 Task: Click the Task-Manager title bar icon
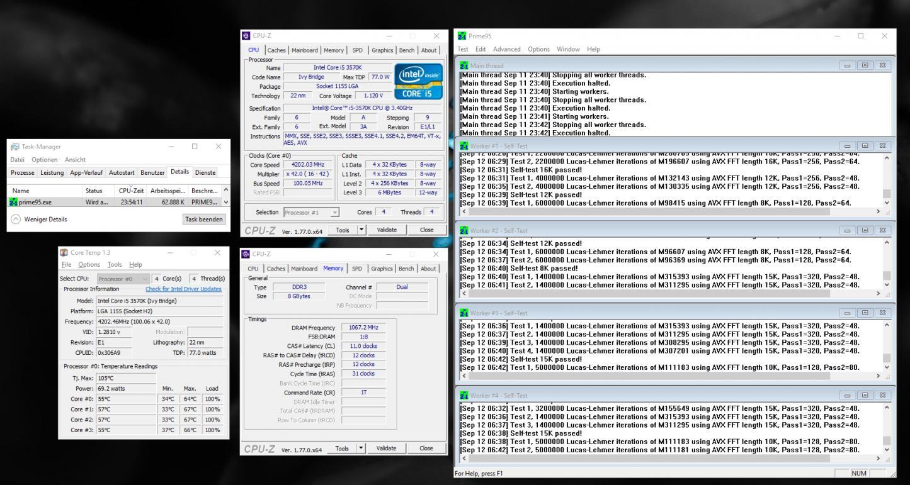coord(16,147)
